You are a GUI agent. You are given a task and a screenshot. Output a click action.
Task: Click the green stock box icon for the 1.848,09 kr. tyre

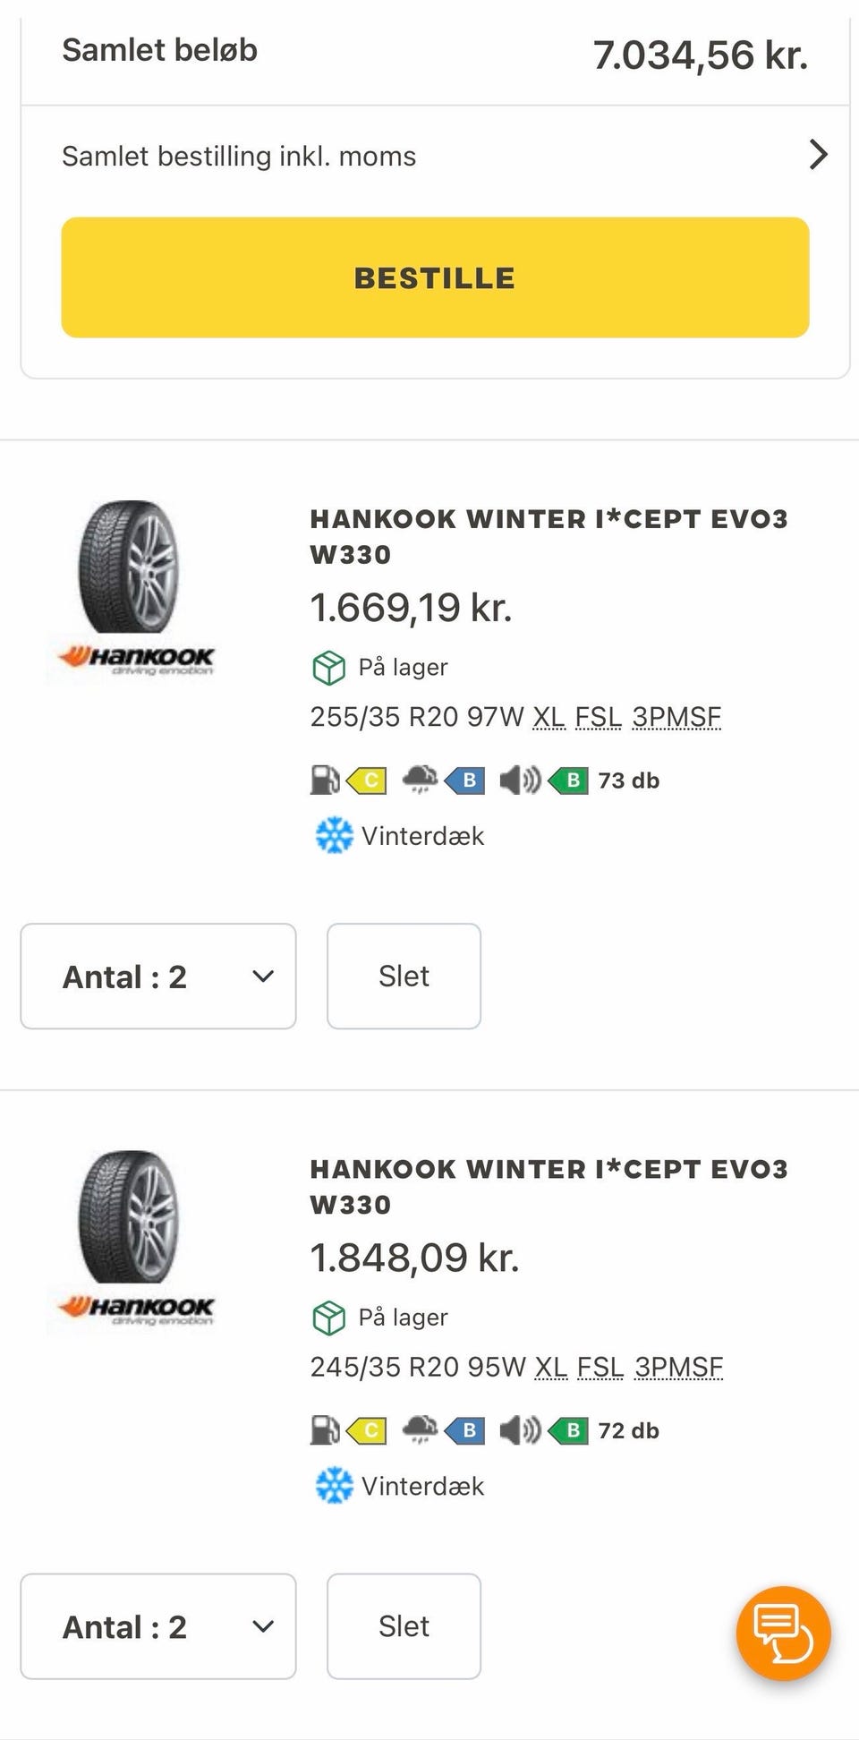tap(328, 1318)
